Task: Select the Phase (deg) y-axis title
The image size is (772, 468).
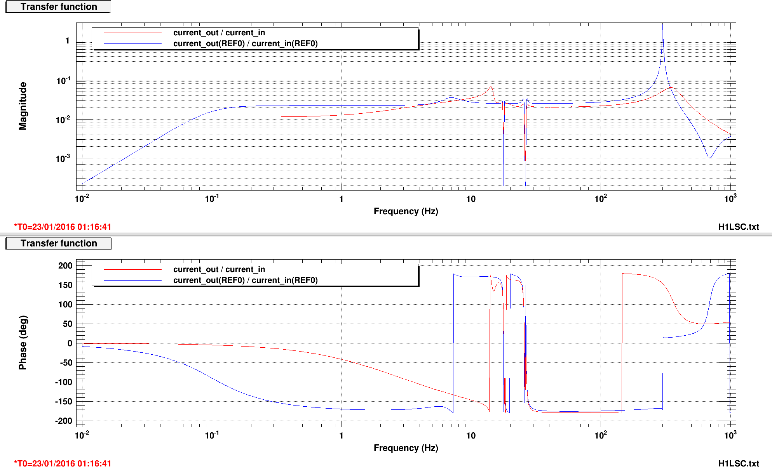Action: click(23, 342)
